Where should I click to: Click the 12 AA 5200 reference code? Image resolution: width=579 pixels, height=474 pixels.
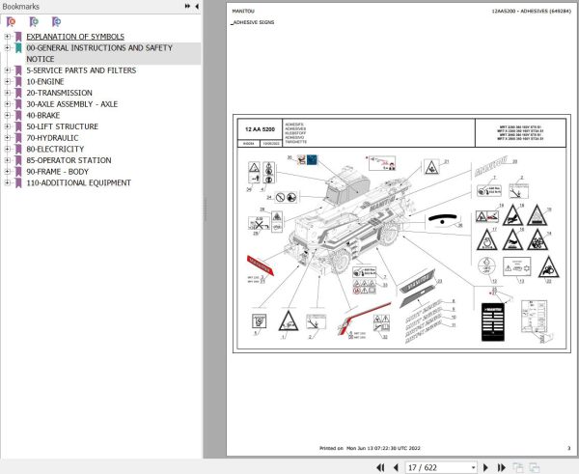tap(260, 129)
